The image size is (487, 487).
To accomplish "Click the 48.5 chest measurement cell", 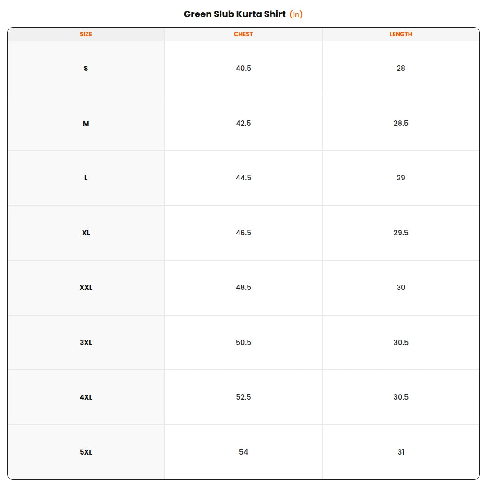I will tap(243, 288).
